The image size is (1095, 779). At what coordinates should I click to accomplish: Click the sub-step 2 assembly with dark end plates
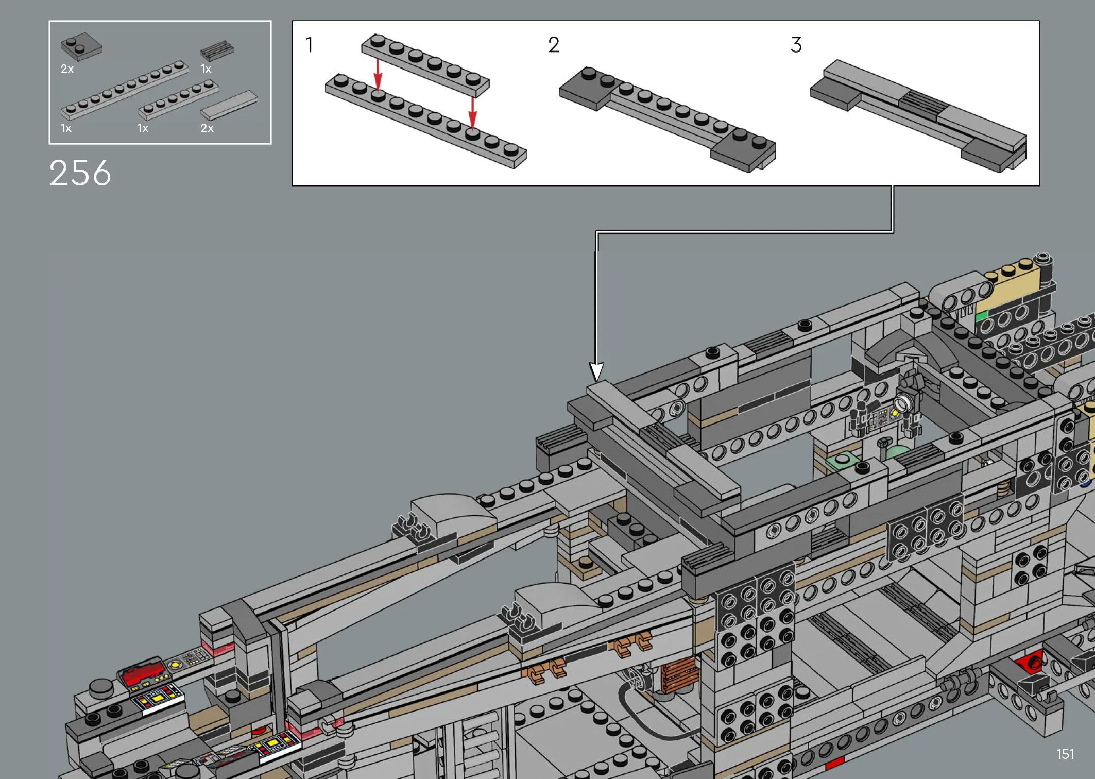[x=667, y=119]
